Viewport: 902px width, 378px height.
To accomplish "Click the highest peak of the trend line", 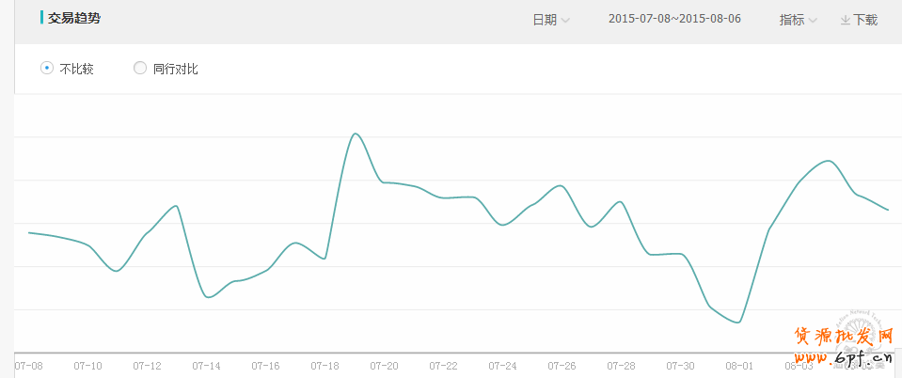I will point(356,134).
